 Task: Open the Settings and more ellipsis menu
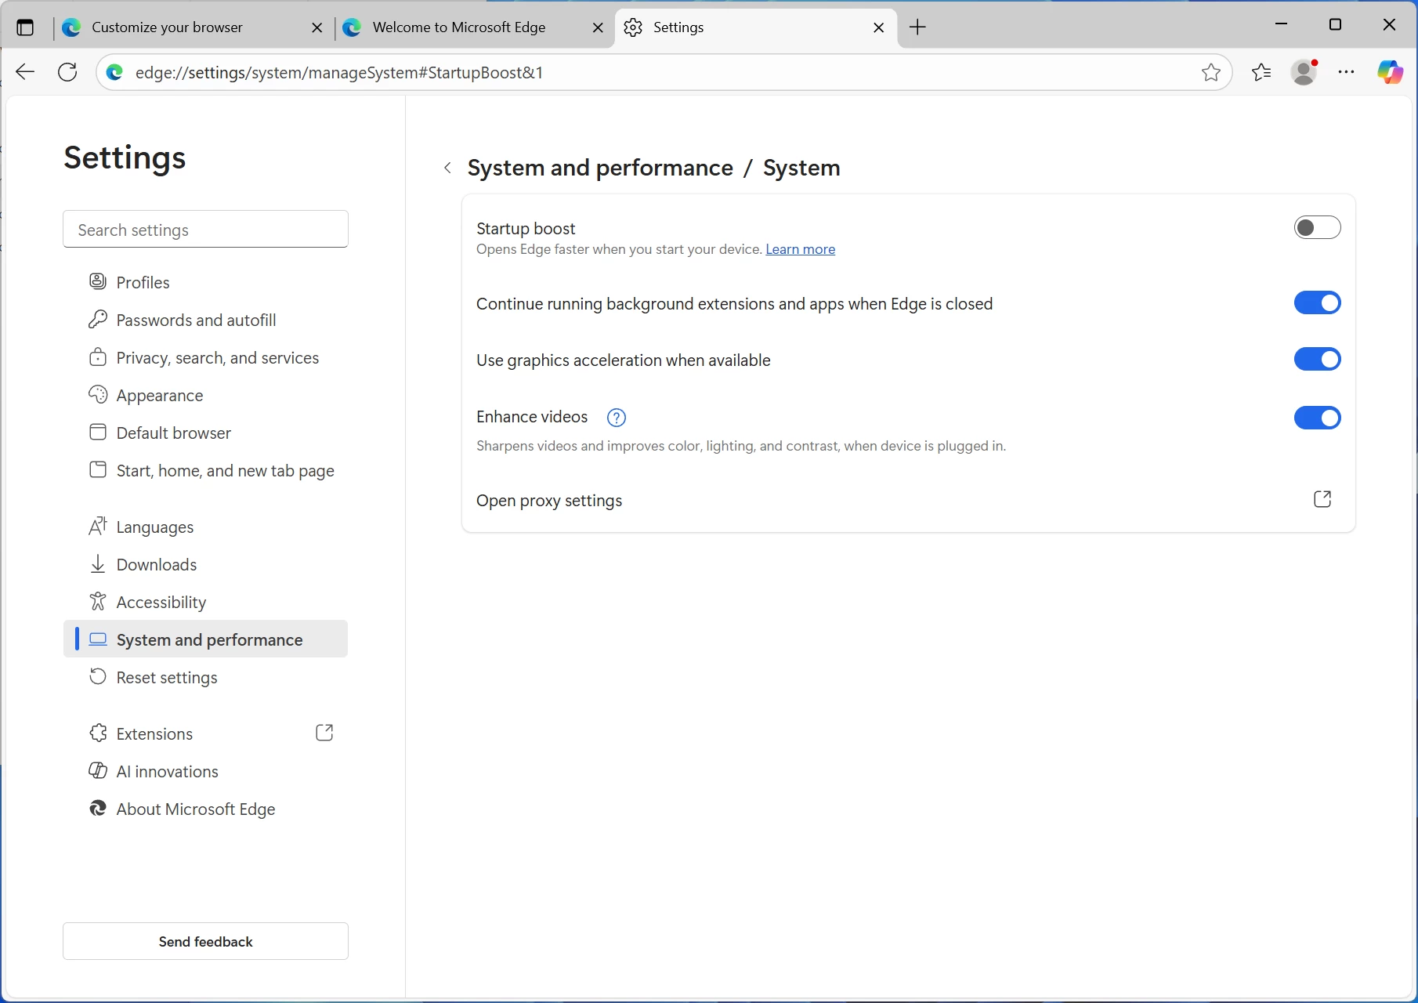[1346, 72]
